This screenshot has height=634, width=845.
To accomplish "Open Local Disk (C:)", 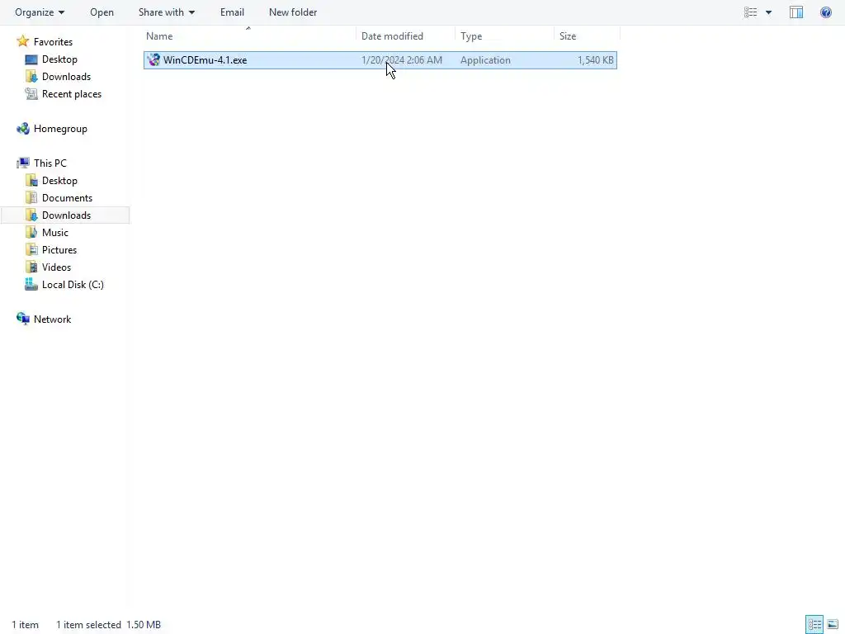I will (73, 285).
